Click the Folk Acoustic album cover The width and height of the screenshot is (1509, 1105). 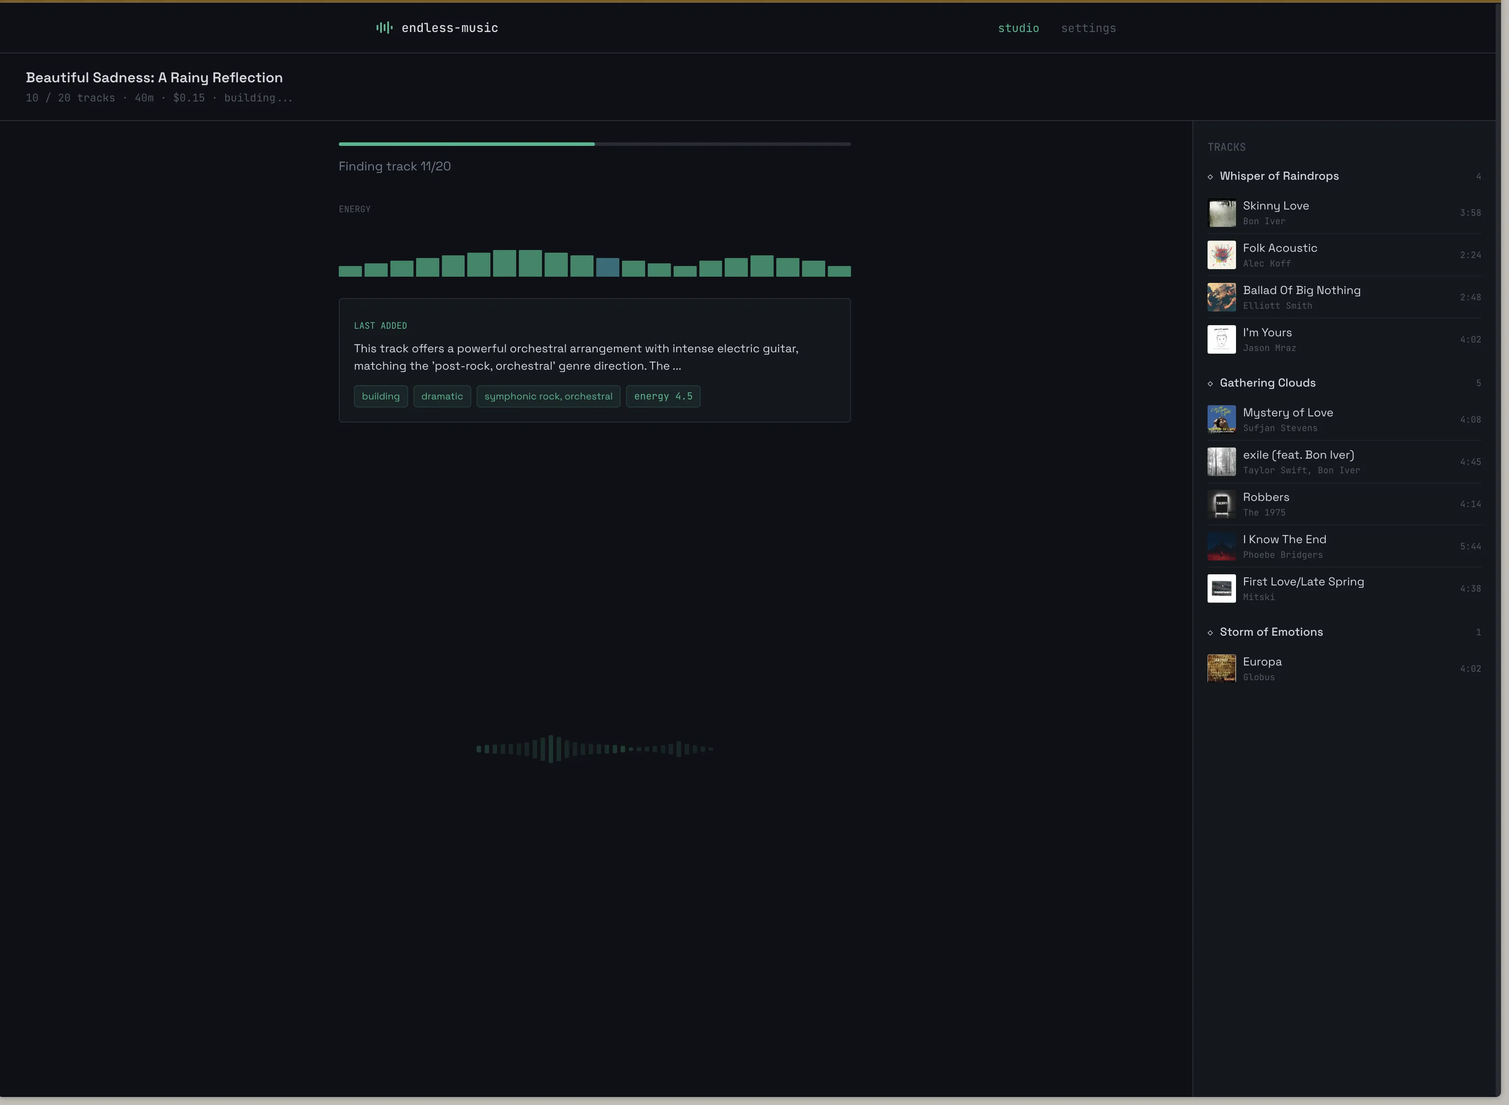[x=1221, y=255]
